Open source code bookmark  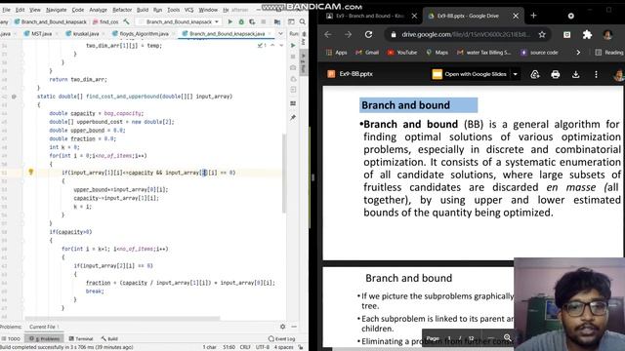tap(539, 52)
